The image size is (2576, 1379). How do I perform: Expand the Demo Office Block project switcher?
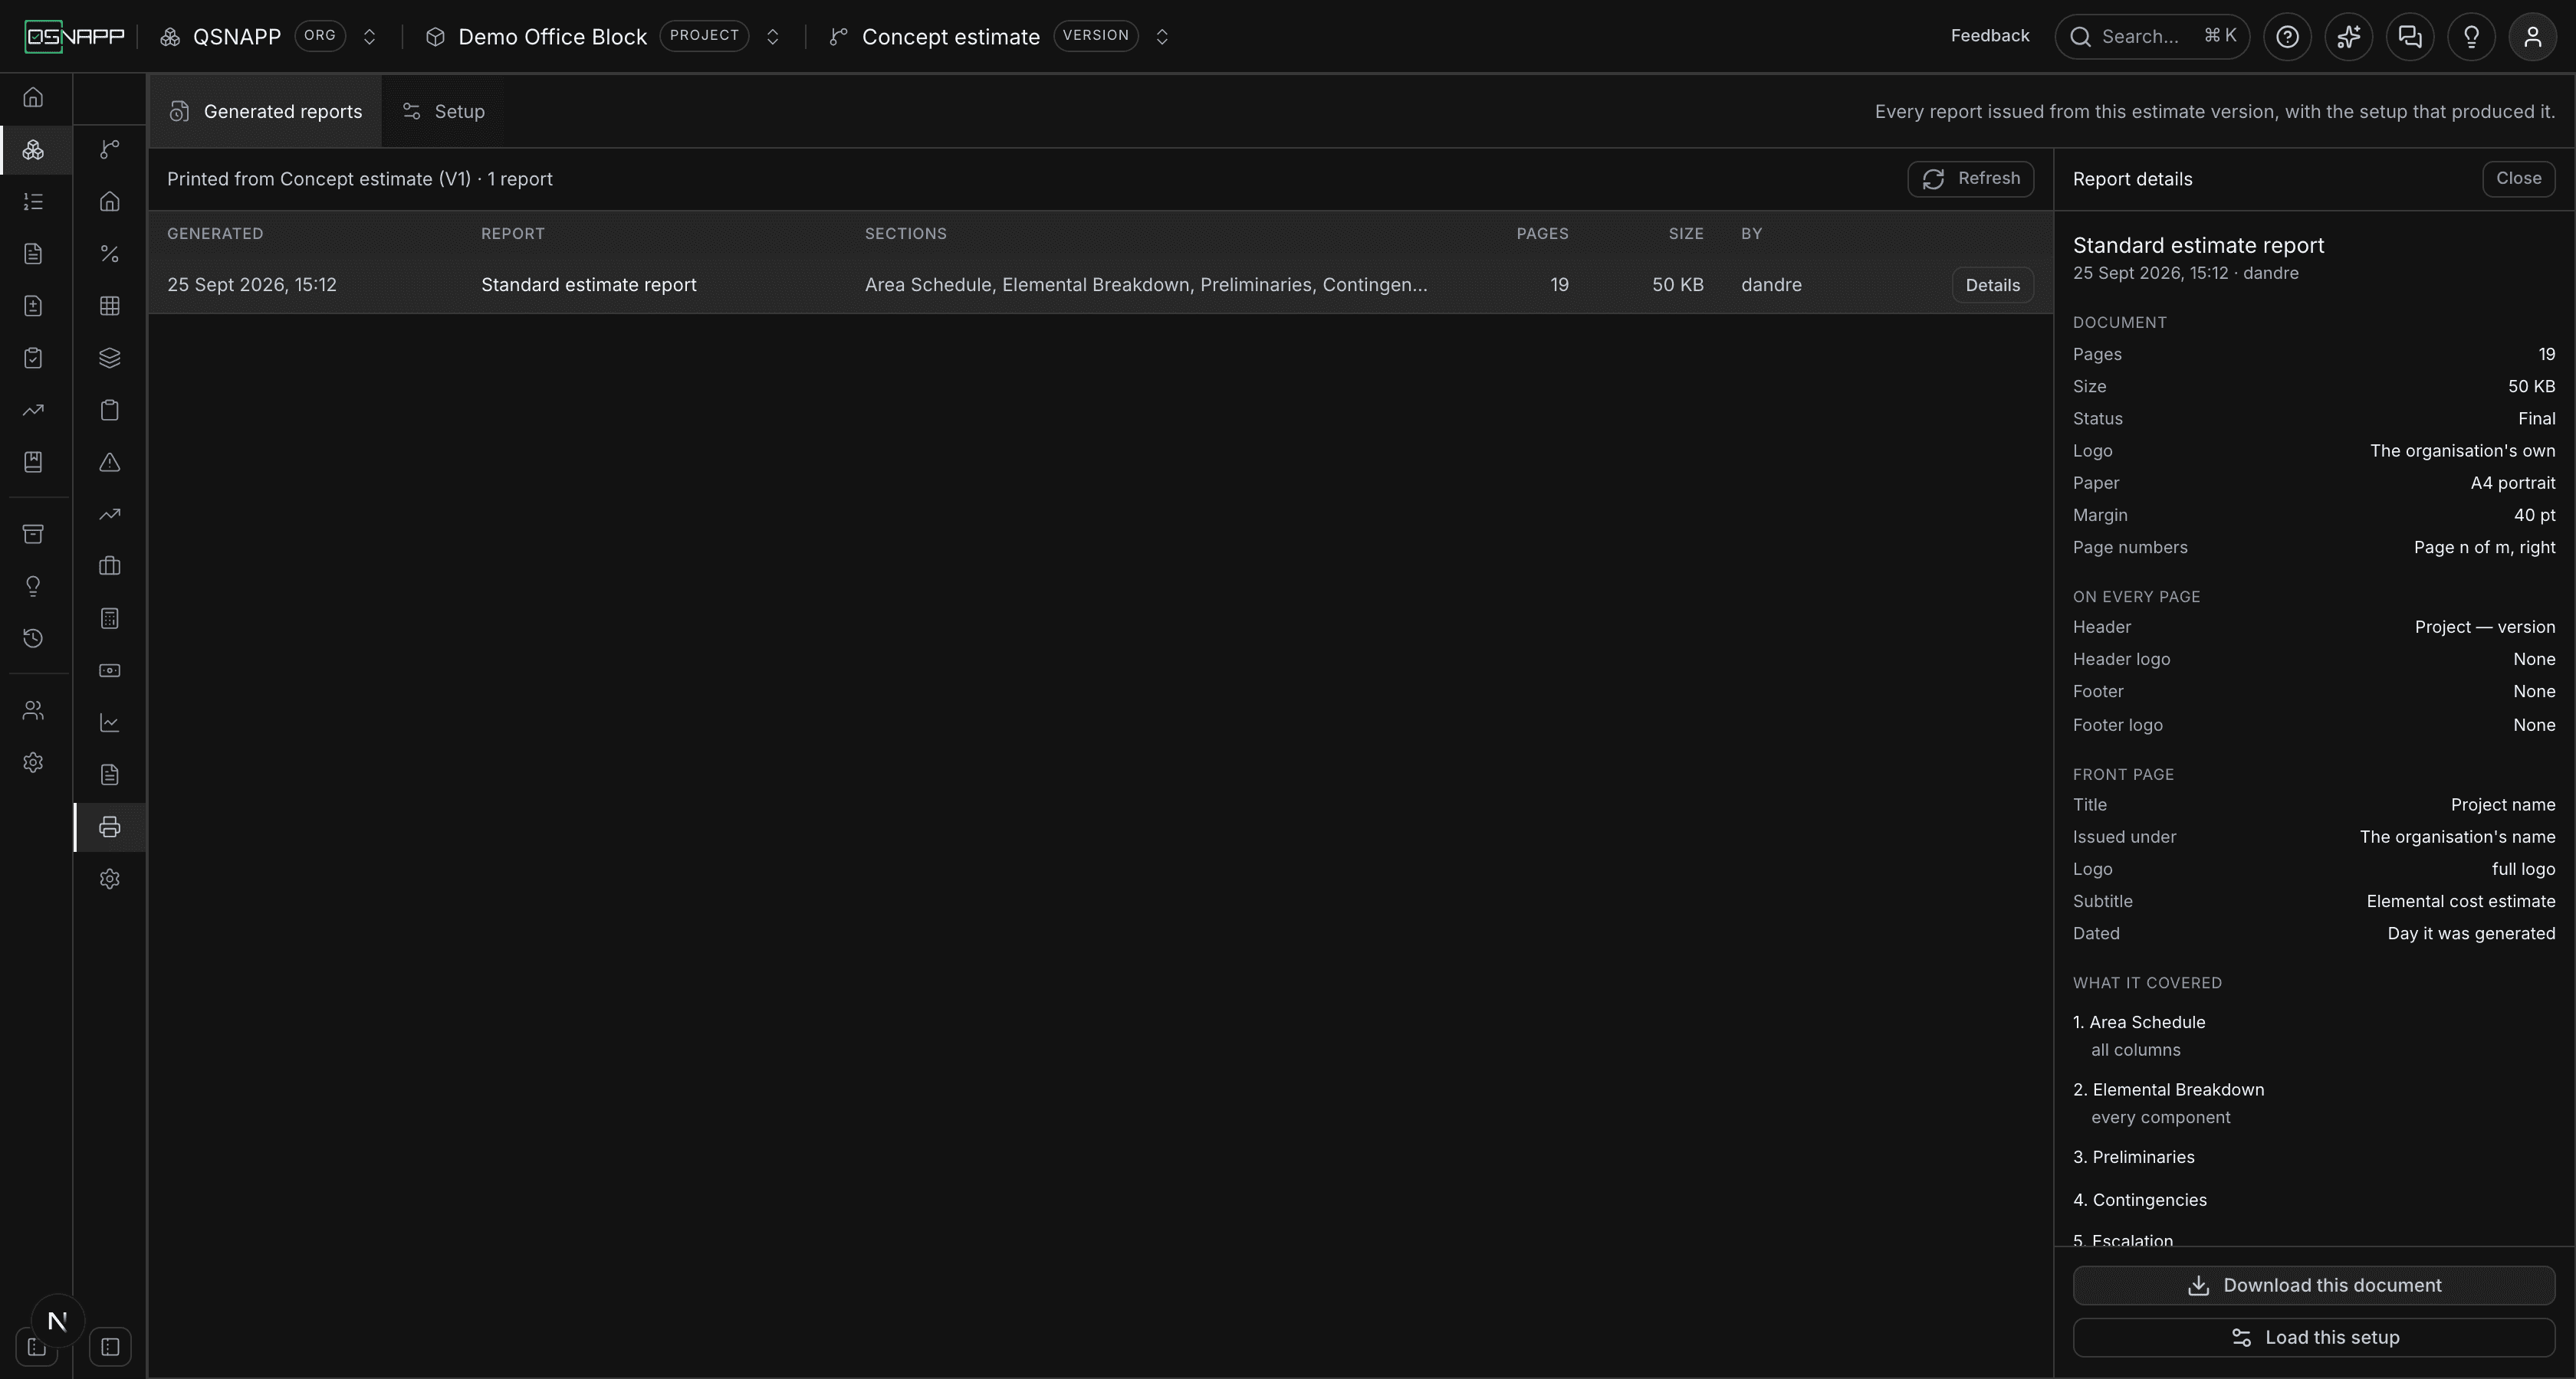(772, 37)
